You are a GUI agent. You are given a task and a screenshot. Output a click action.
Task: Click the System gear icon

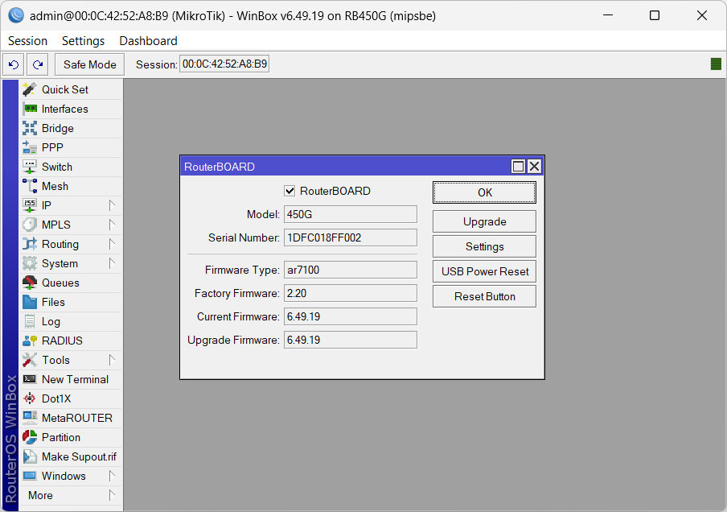(x=30, y=263)
